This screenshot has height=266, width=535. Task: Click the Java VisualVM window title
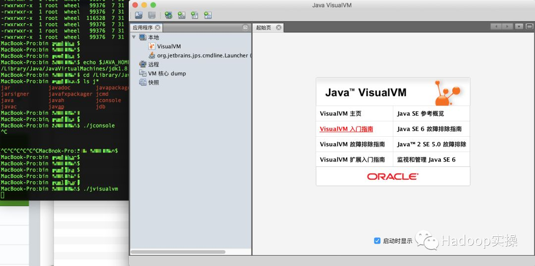pyautogui.click(x=331, y=5)
